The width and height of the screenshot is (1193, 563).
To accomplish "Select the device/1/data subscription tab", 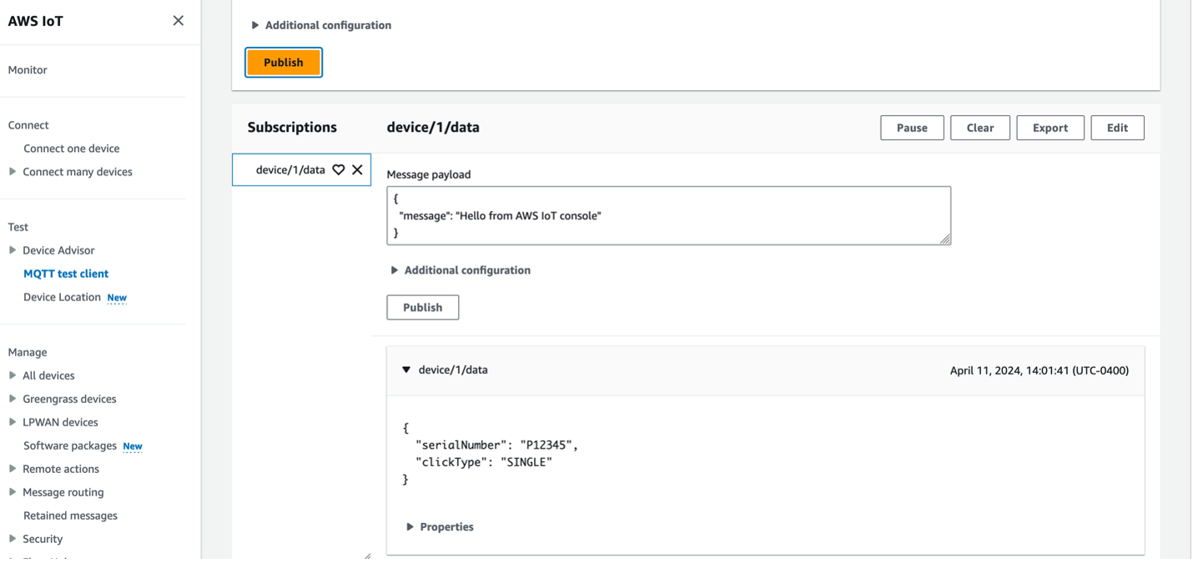I will point(292,169).
